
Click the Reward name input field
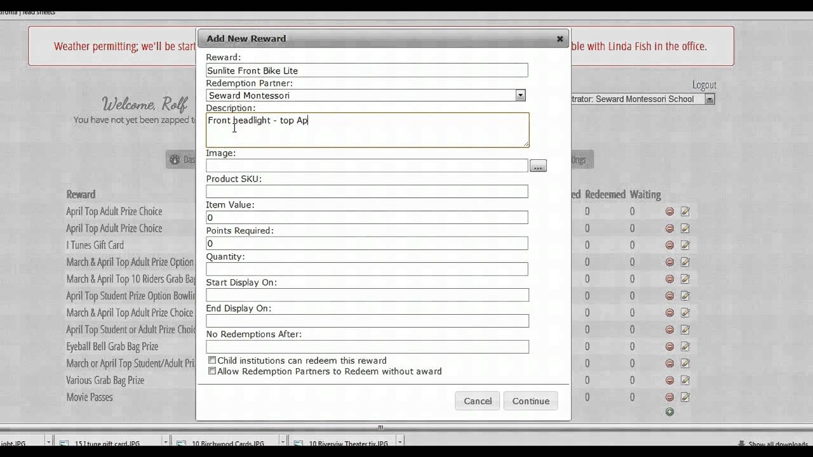(x=367, y=70)
